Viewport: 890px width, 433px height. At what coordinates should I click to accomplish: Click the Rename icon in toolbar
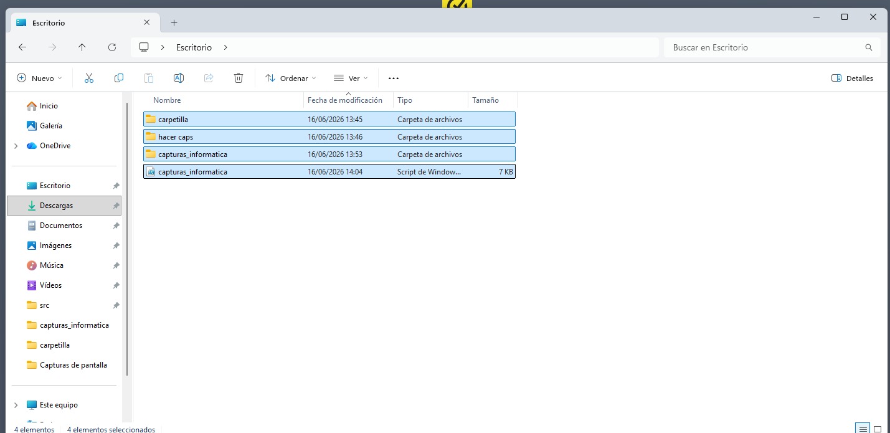click(x=179, y=78)
